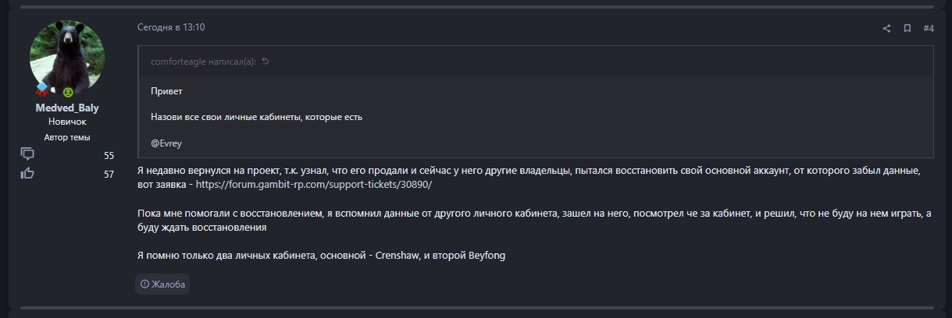This screenshot has width=952, height=318.
Task: Click the share post icon
Action: [x=886, y=29]
